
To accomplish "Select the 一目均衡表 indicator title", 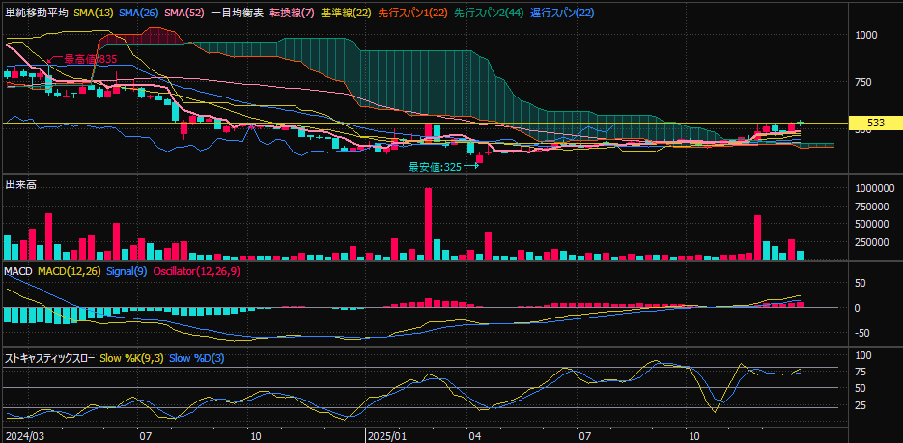I will pyautogui.click(x=238, y=14).
